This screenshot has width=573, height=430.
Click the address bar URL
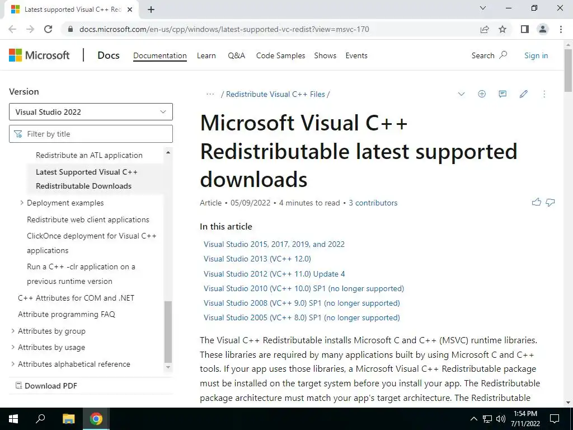point(224,29)
